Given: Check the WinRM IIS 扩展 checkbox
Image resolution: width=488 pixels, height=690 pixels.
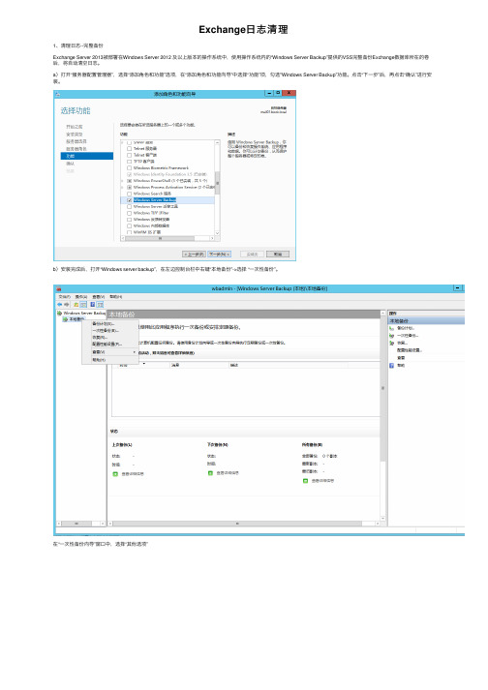Looking at the screenshot, I should tap(129, 232).
